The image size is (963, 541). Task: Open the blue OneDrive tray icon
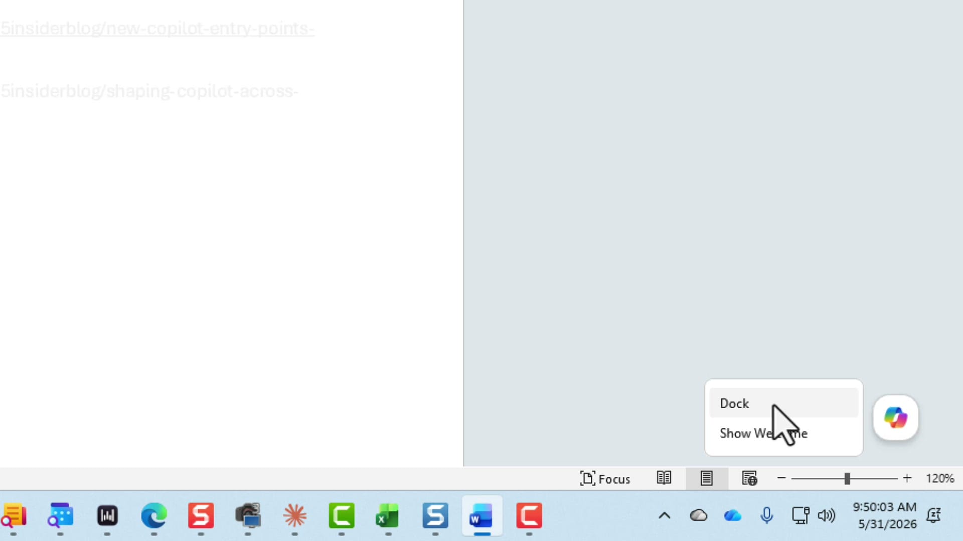pyautogui.click(x=733, y=515)
